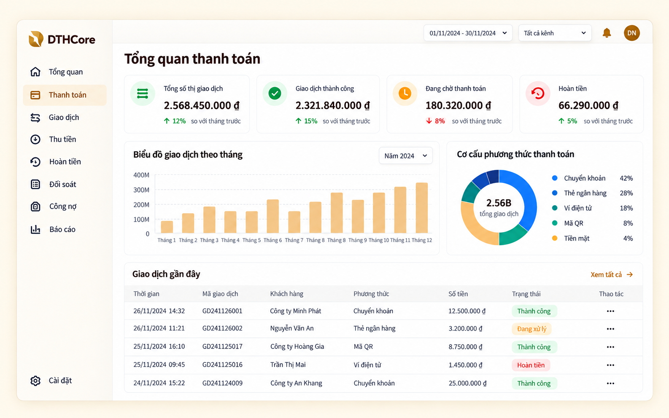Click customer name Công ty Hoàng Gia

point(297,346)
